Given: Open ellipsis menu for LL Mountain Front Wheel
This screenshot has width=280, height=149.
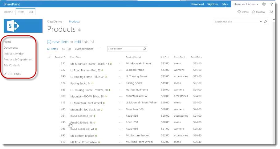Looking at the screenshot, I should tap(121, 103).
